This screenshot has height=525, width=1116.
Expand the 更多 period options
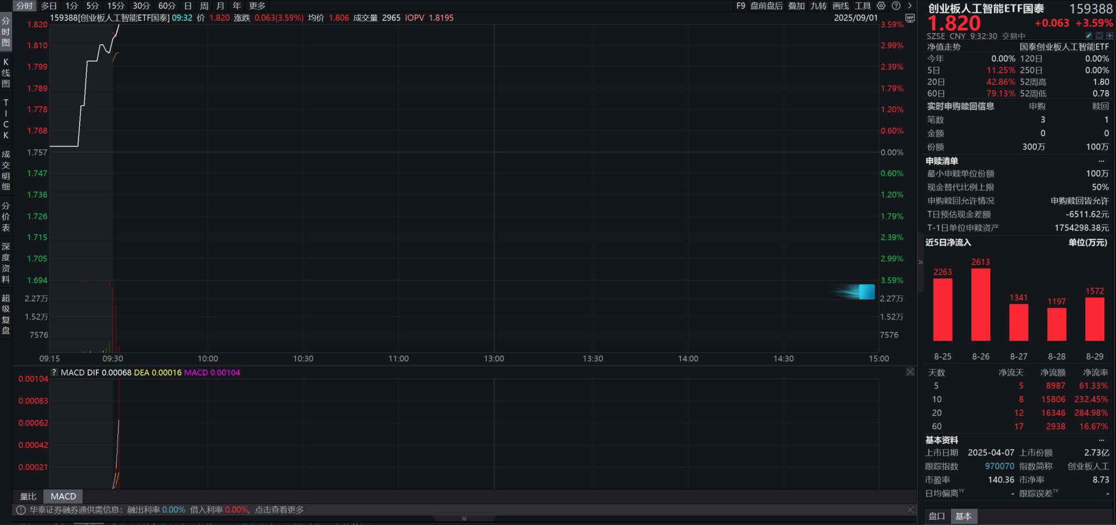tap(257, 6)
